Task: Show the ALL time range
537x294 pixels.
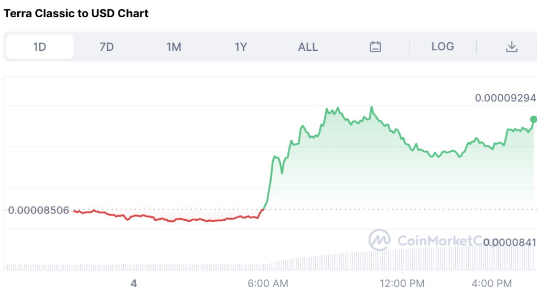Action: tap(308, 47)
